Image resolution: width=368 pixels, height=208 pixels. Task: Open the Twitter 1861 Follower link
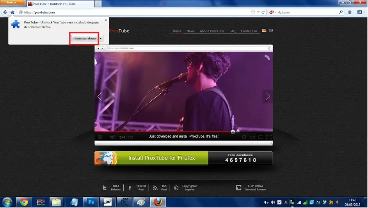pyautogui.click(x=112, y=188)
